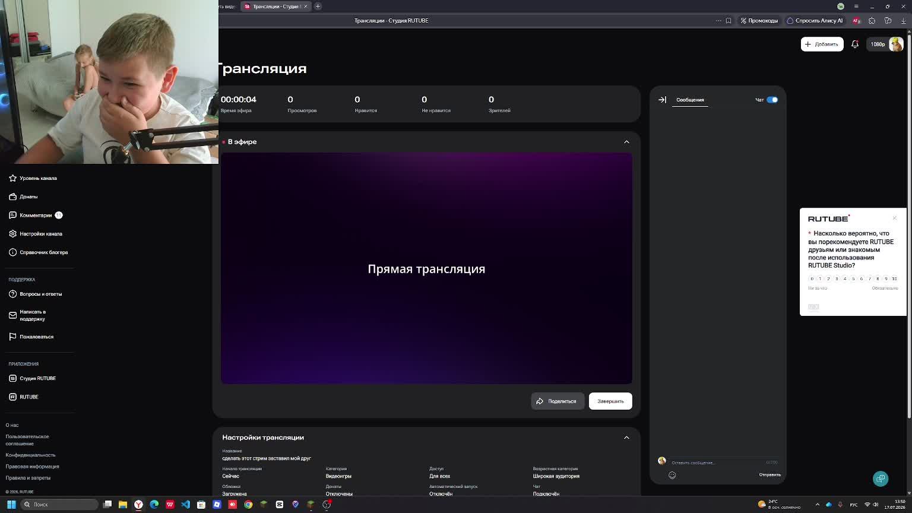Open browser extensions puzzle icon
Viewport: 912px width, 513px height.
(872, 20)
